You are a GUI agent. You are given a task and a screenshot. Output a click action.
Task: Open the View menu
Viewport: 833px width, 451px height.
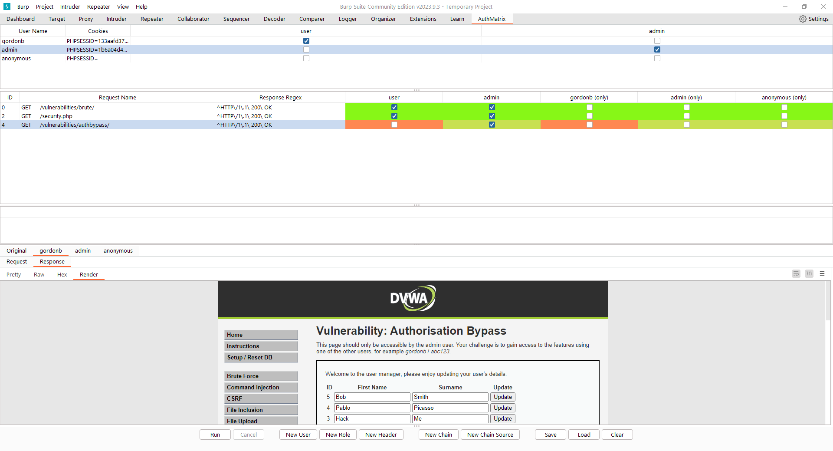pos(123,7)
